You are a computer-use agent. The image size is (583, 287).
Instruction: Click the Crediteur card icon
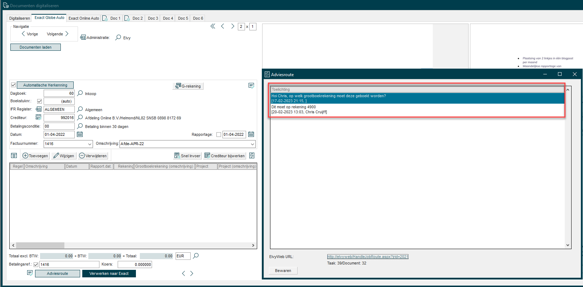pyautogui.click(x=38, y=117)
